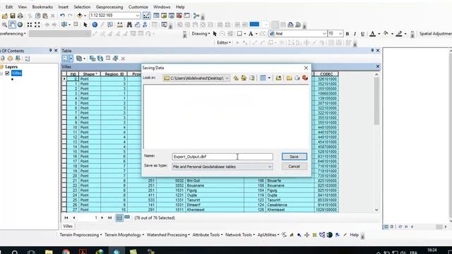Screen dimensions: 452x254
Task: Go to the last record navigation button
Action: tap(110, 218)
